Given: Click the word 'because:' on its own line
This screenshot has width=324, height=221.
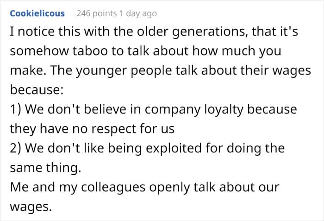Looking at the screenshot, I should point(37,90).
